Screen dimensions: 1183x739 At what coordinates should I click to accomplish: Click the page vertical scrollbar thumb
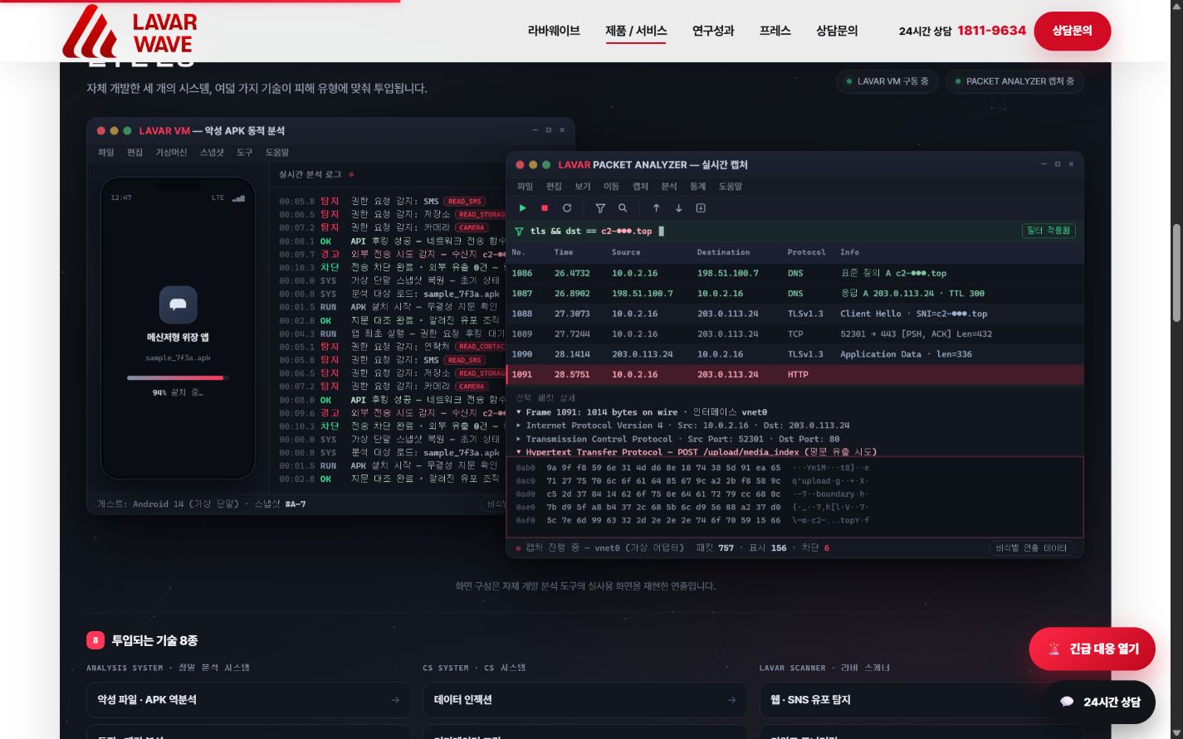pyautogui.click(x=1176, y=272)
